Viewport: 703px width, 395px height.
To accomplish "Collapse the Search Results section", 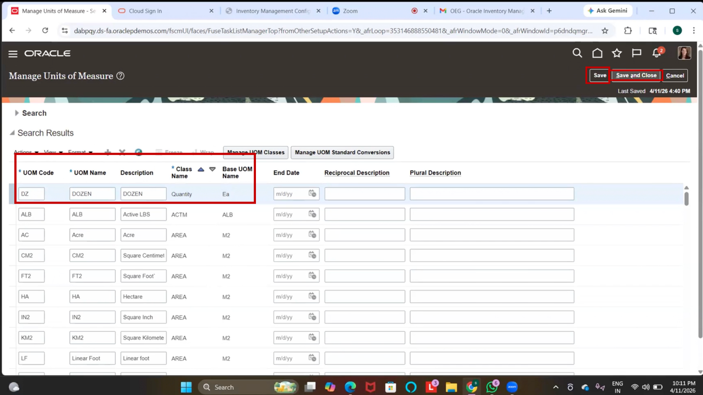I will [x=12, y=133].
